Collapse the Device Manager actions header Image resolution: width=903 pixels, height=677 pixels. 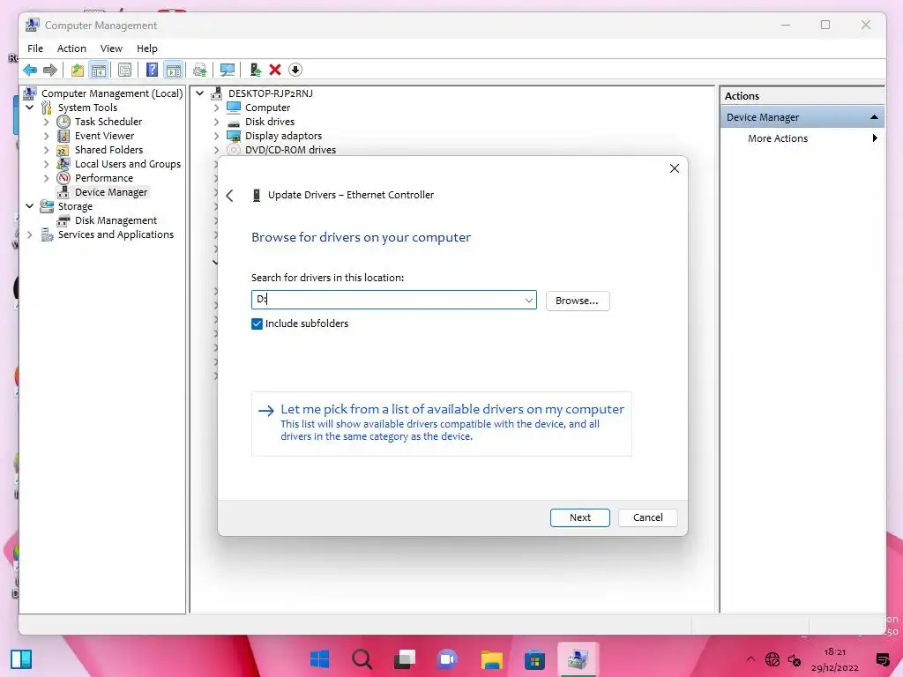[x=874, y=117]
